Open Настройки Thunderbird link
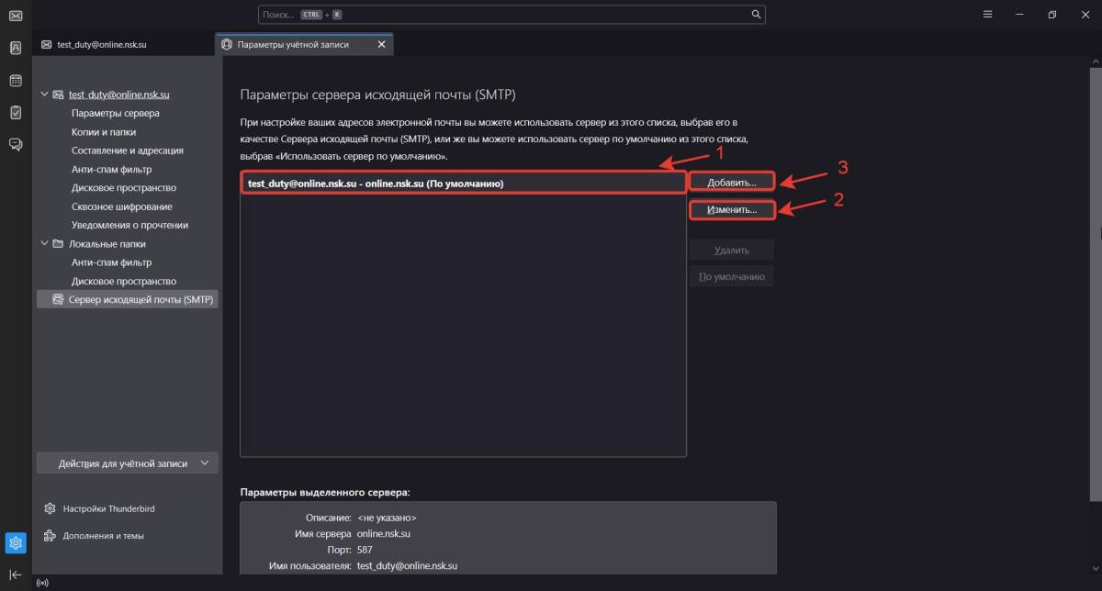The height and width of the screenshot is (591, 1102). 101,508
